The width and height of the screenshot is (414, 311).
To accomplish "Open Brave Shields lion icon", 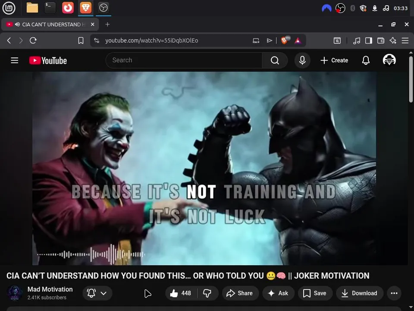I will 285,40.
